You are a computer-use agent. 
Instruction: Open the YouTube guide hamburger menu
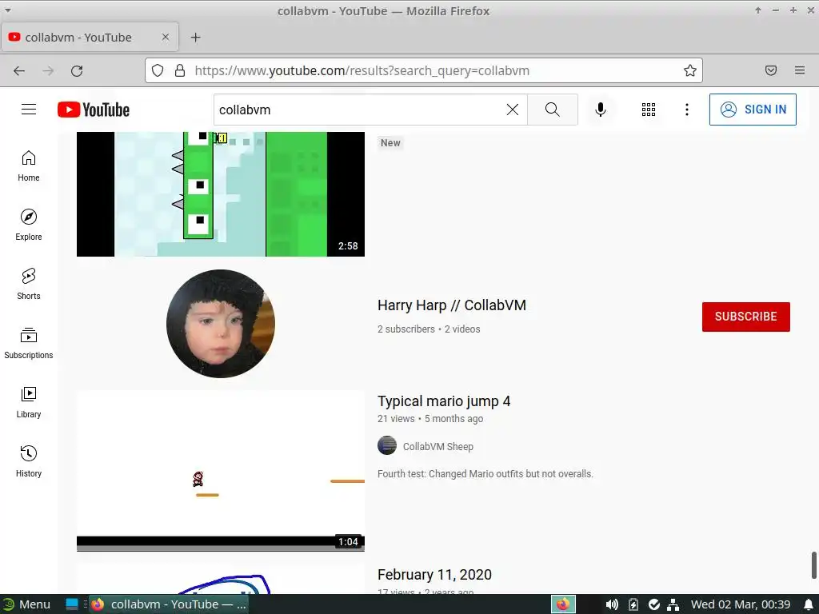[29, 109]
